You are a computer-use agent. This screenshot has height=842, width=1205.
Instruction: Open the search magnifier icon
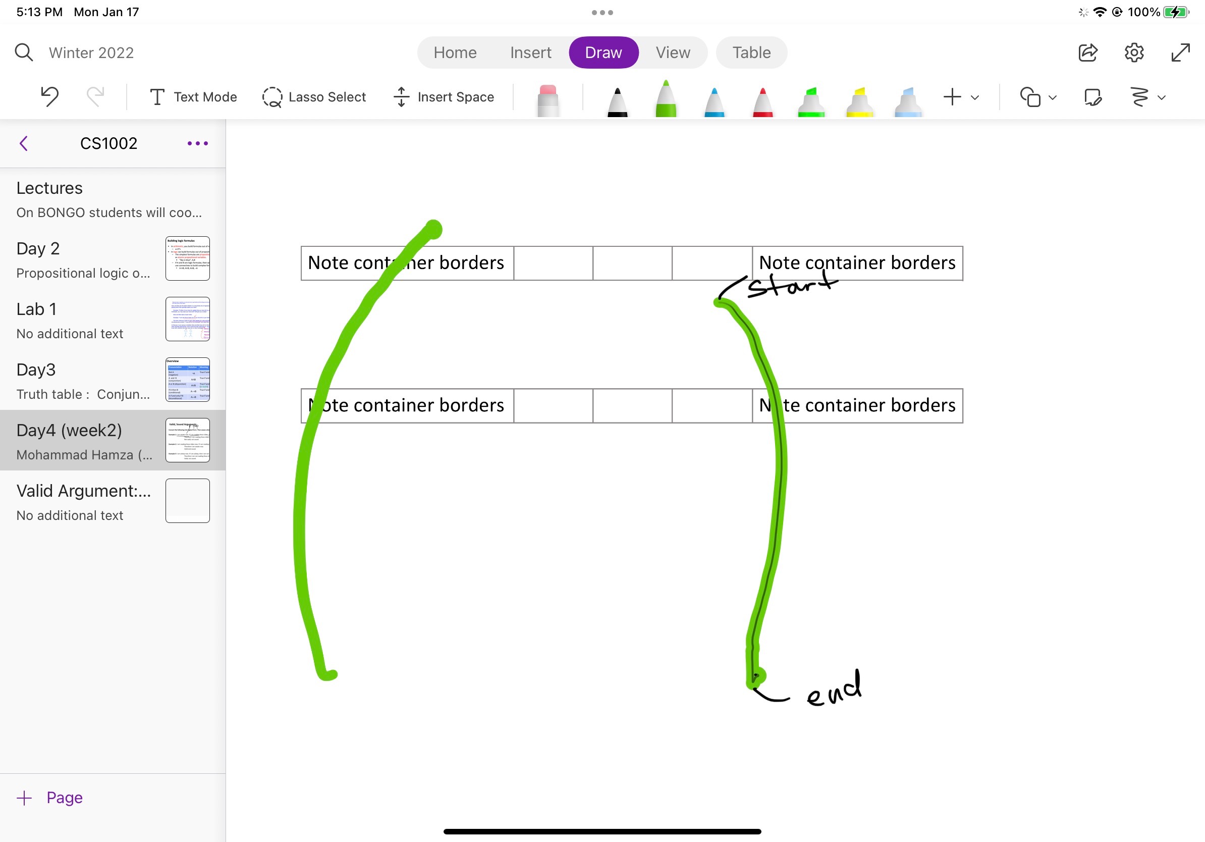(24, 52)
